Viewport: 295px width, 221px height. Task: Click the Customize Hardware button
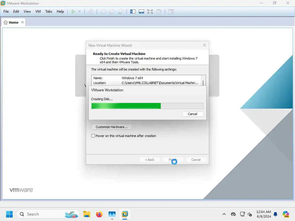(112, 127)
